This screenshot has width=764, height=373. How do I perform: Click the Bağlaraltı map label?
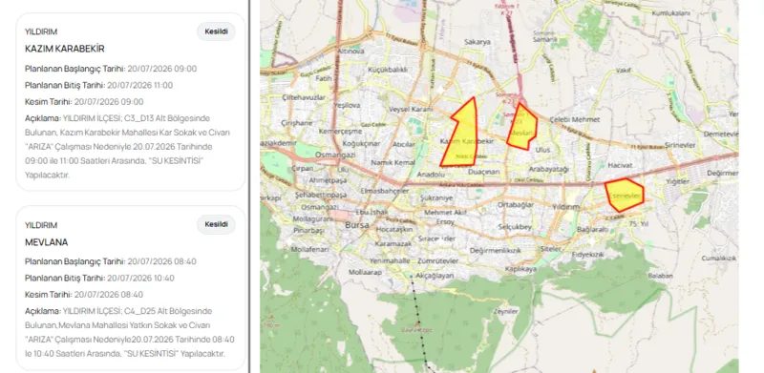click(592, 229)
